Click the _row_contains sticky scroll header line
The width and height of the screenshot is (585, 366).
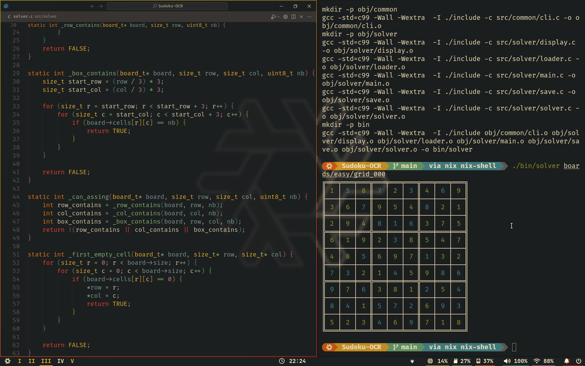pyautogui.click(x=122, y=25)
